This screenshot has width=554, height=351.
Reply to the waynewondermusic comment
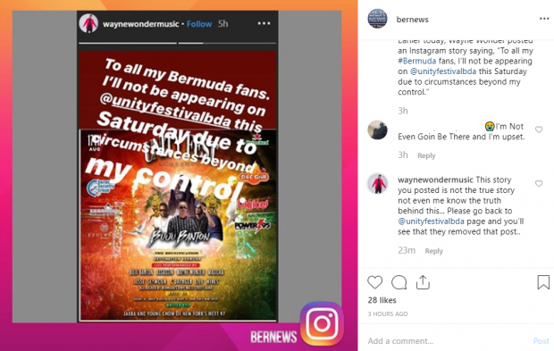click(434, 251)
